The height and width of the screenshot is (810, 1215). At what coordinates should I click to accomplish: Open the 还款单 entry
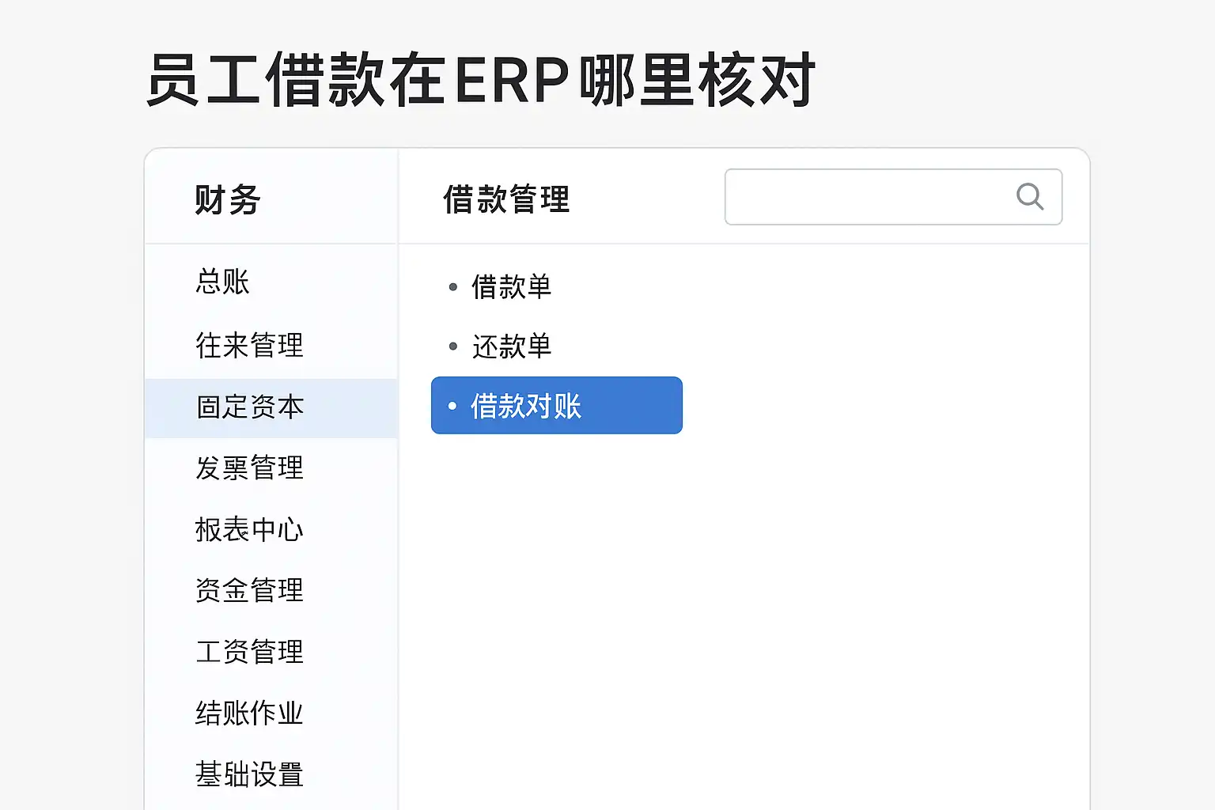[x=511, y=346]
